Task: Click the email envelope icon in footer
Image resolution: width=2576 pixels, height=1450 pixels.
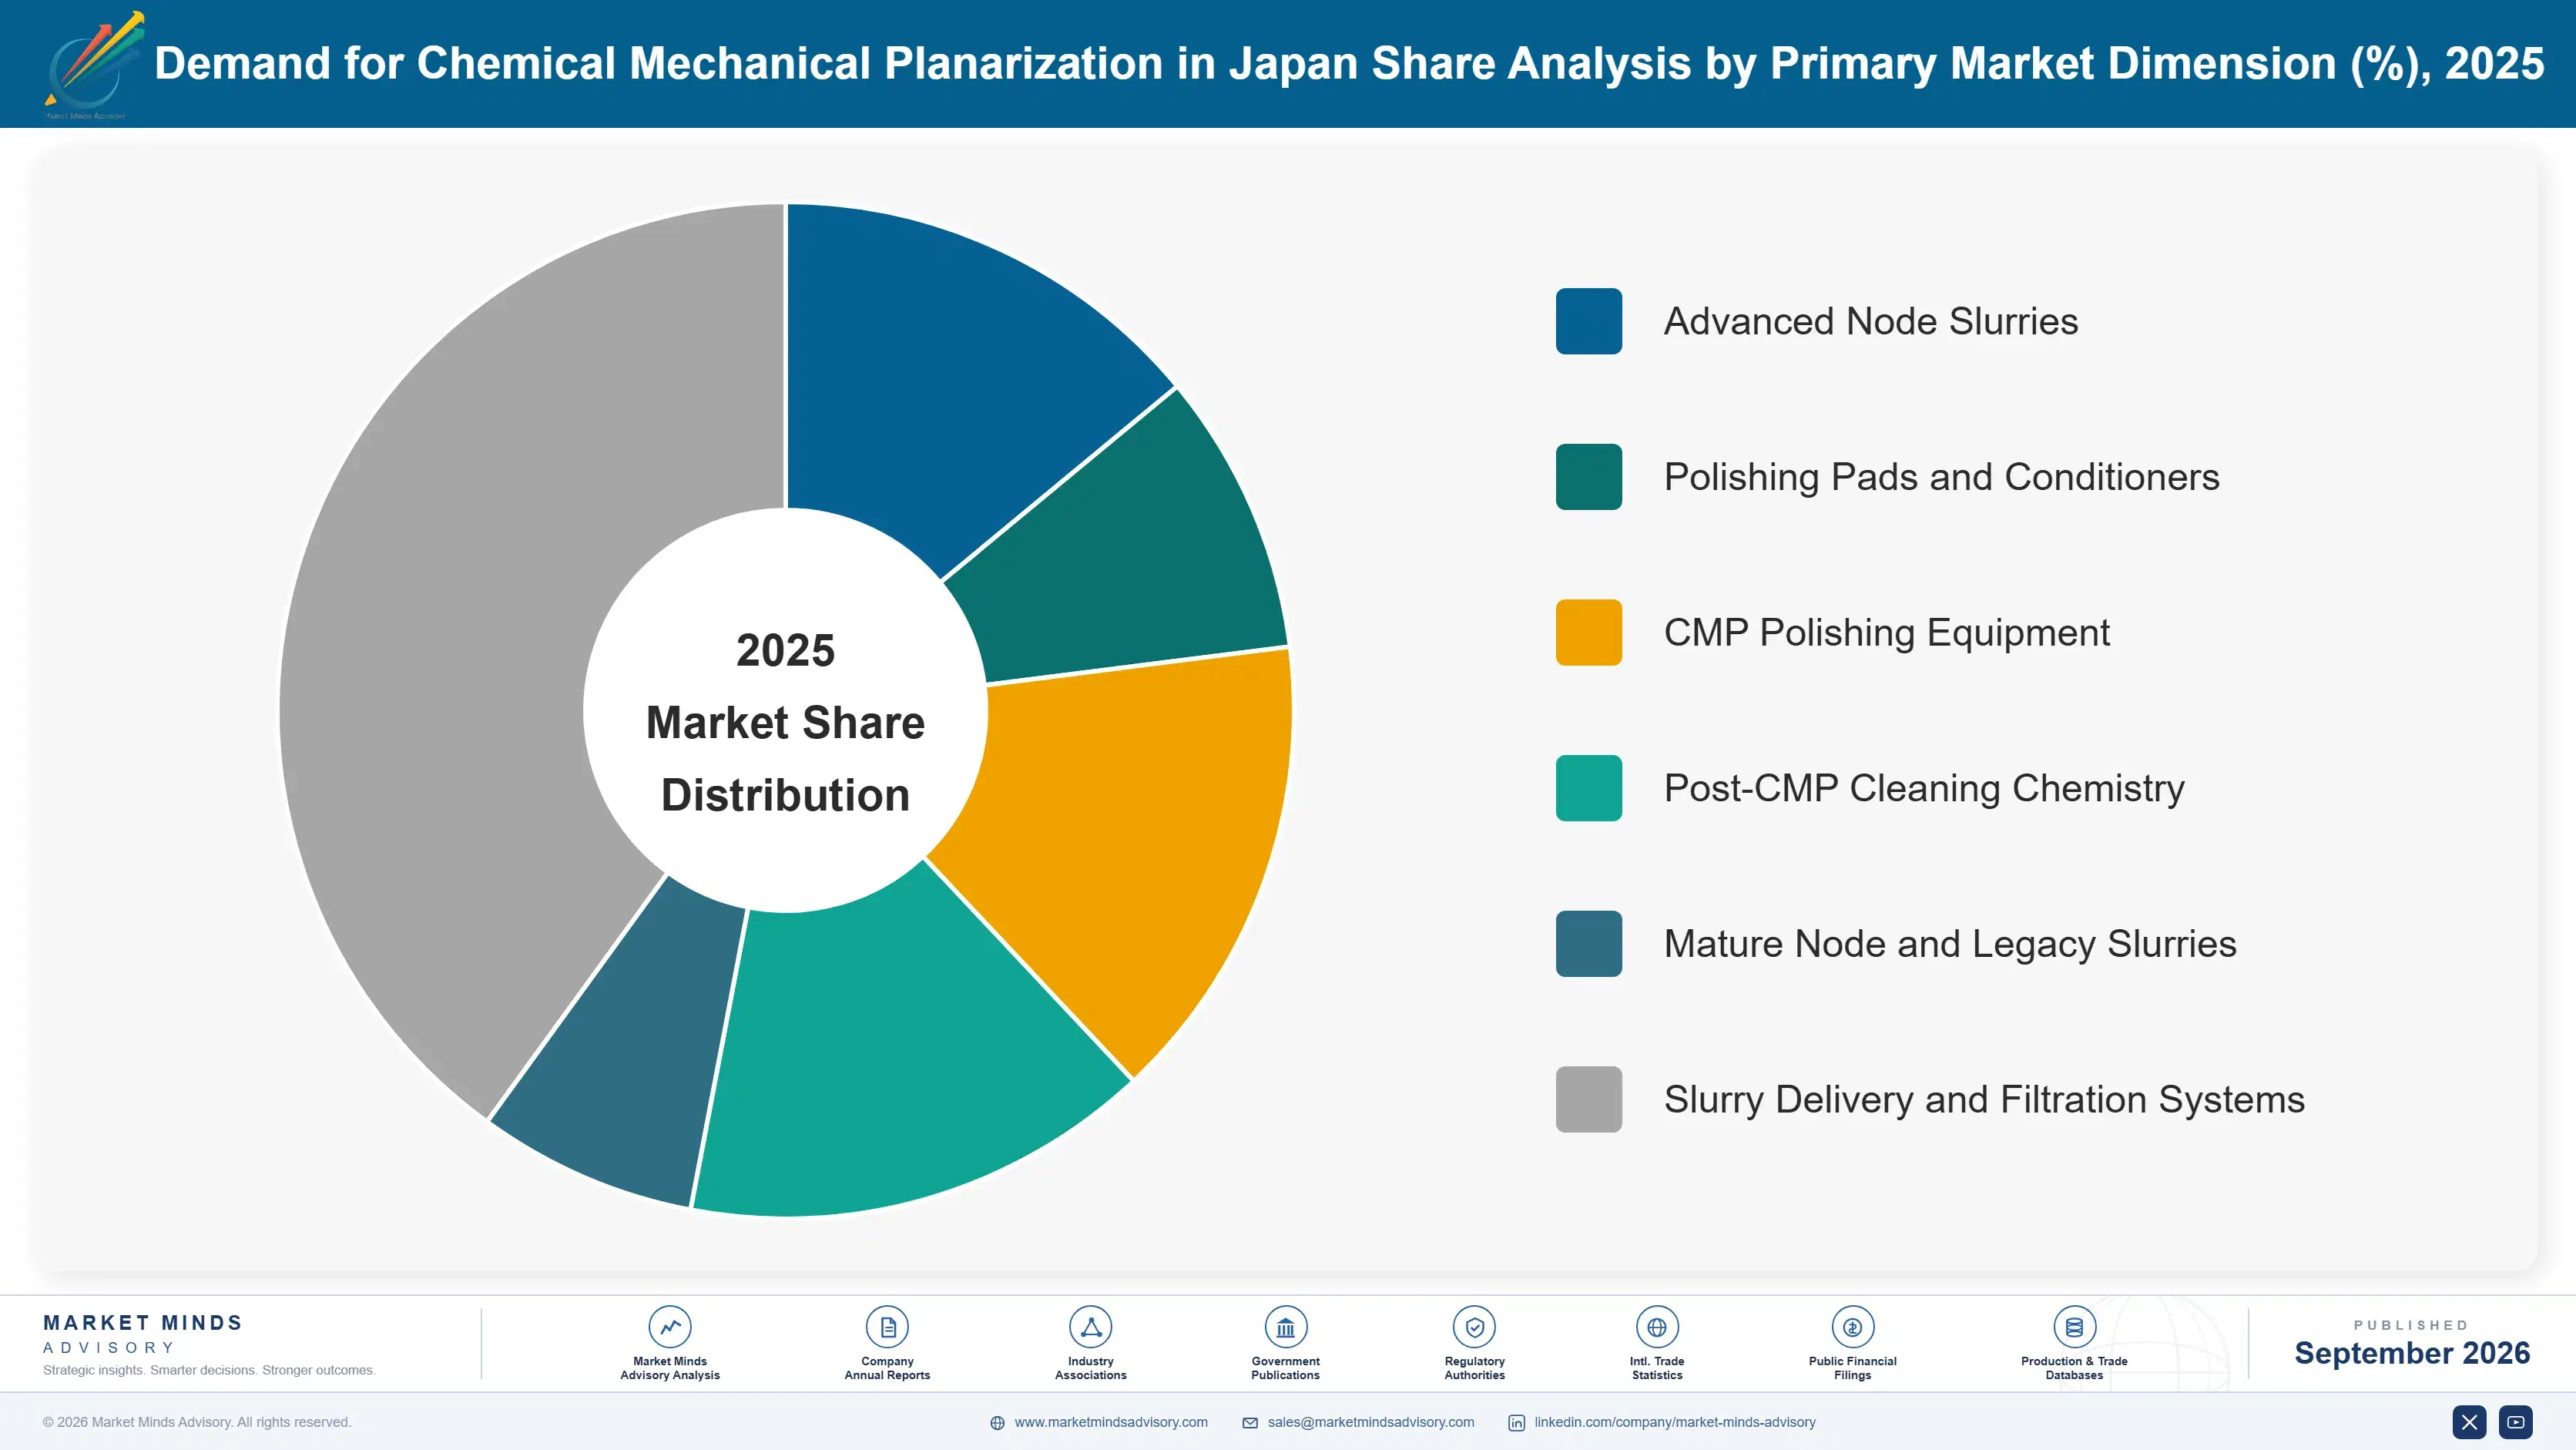Action: (1250, 1423)
